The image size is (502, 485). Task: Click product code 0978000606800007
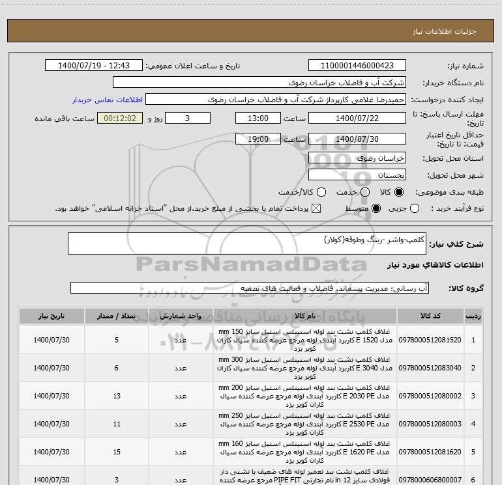pyautogui.click(x=430, y=480)
